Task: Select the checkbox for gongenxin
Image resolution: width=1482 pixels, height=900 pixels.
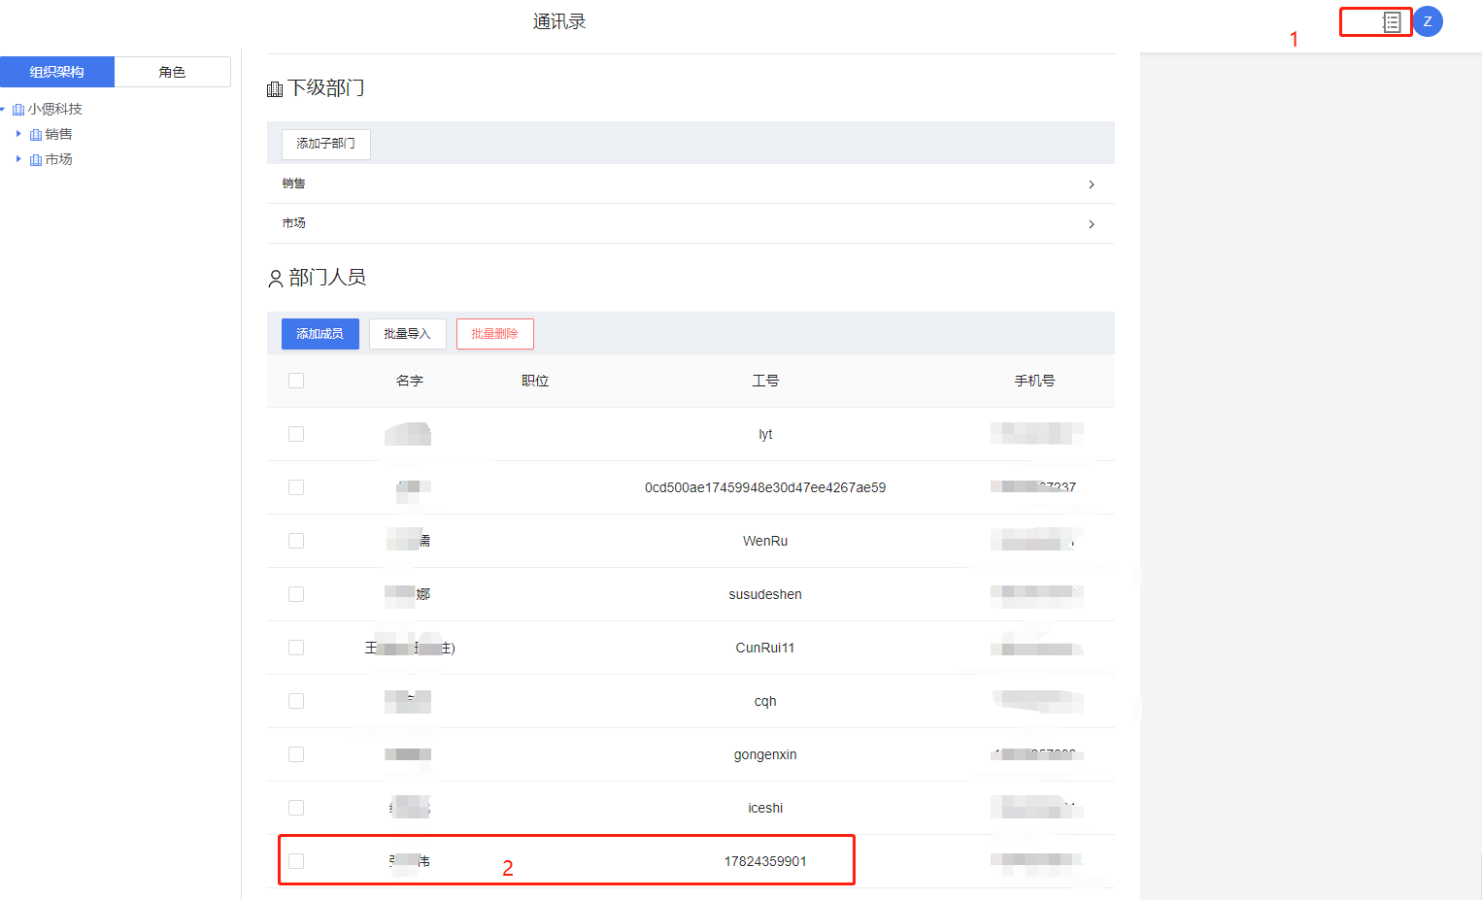Action: click(296, 754)
